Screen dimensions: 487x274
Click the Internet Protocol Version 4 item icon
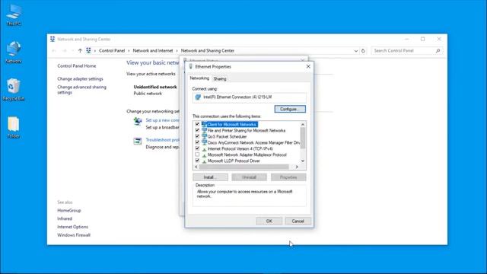204,149
